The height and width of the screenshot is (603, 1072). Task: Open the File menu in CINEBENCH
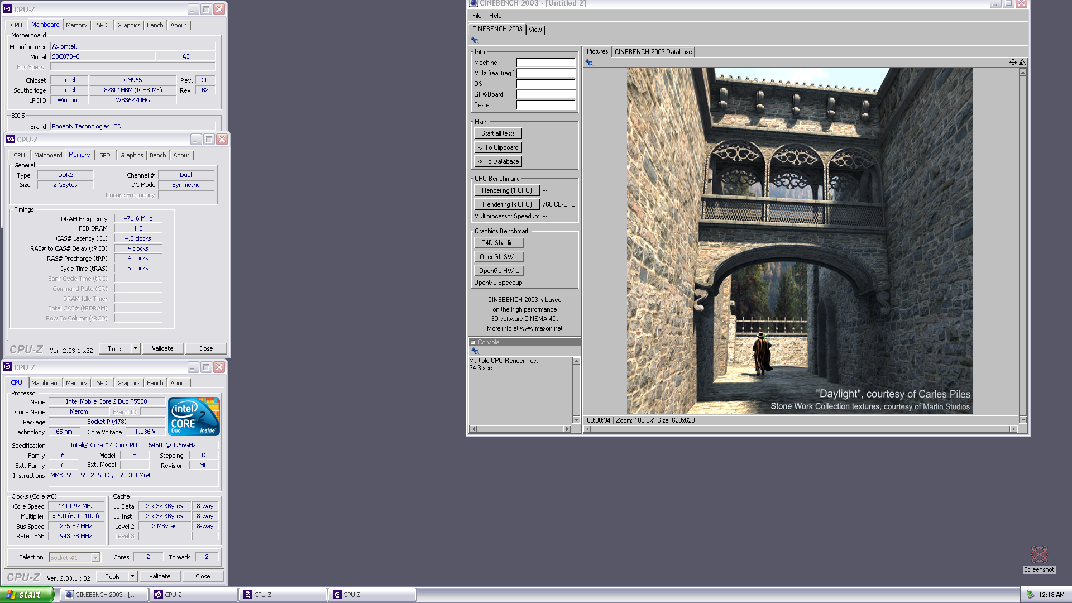[x=477, y=16]
